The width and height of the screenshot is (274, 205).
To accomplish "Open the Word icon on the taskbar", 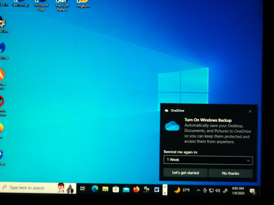I will [x=157, y=189].
